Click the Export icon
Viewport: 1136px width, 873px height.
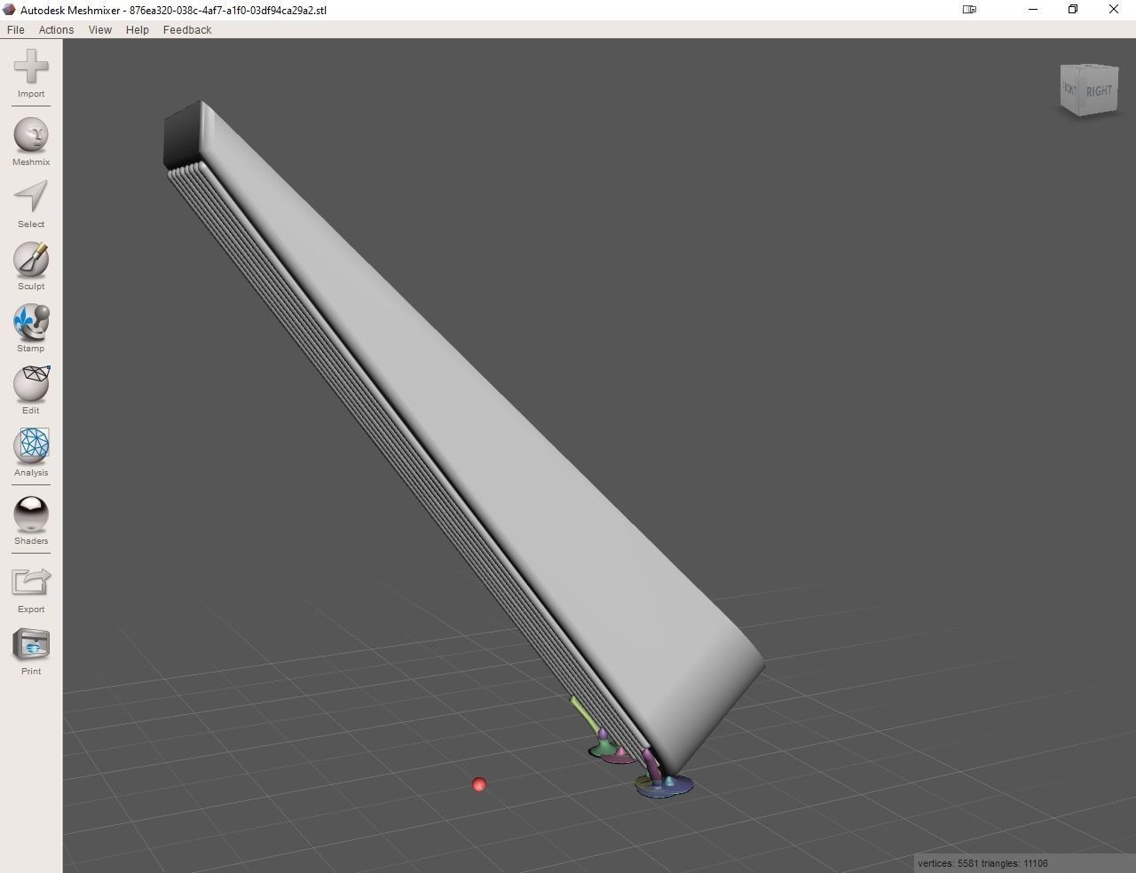click(31, 582)
